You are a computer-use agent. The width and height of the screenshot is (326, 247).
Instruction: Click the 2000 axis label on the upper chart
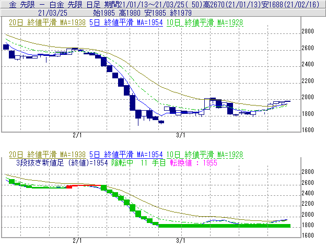(308, 97)
